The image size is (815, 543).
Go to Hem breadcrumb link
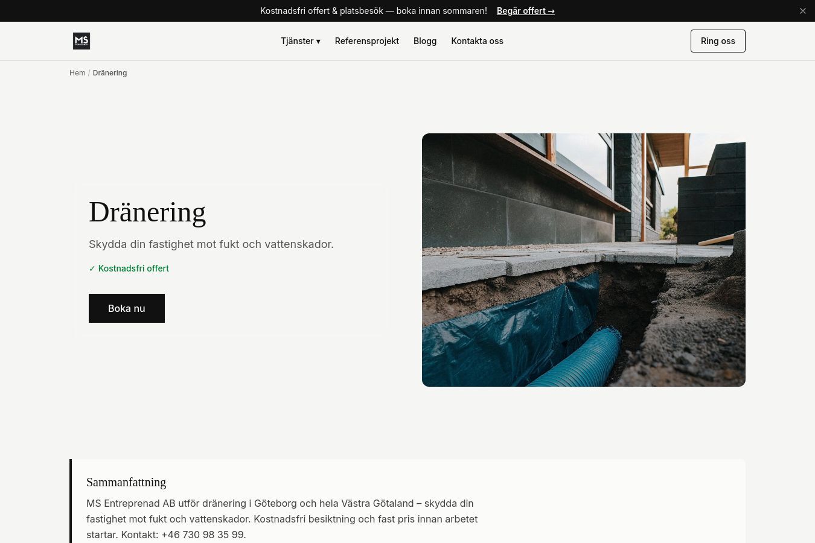pyautogui.click(x=77, y=73)
